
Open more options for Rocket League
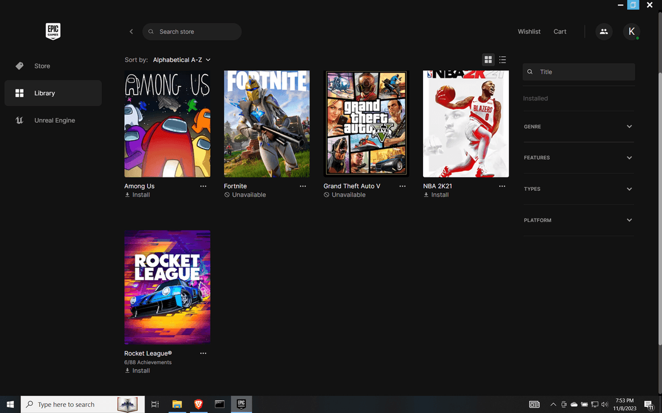point(203,354)
